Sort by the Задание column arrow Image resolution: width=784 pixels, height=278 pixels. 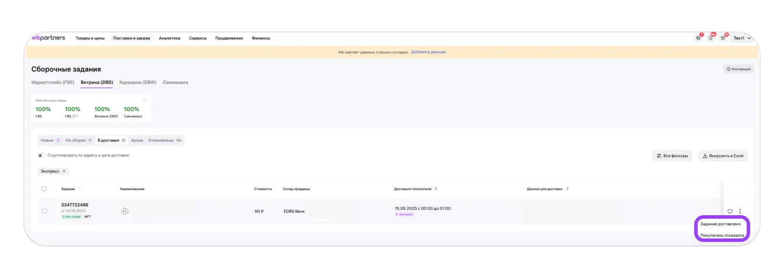pos(79,189)
